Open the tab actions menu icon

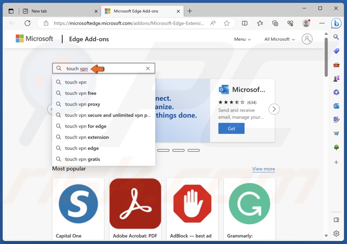point(11,11)
